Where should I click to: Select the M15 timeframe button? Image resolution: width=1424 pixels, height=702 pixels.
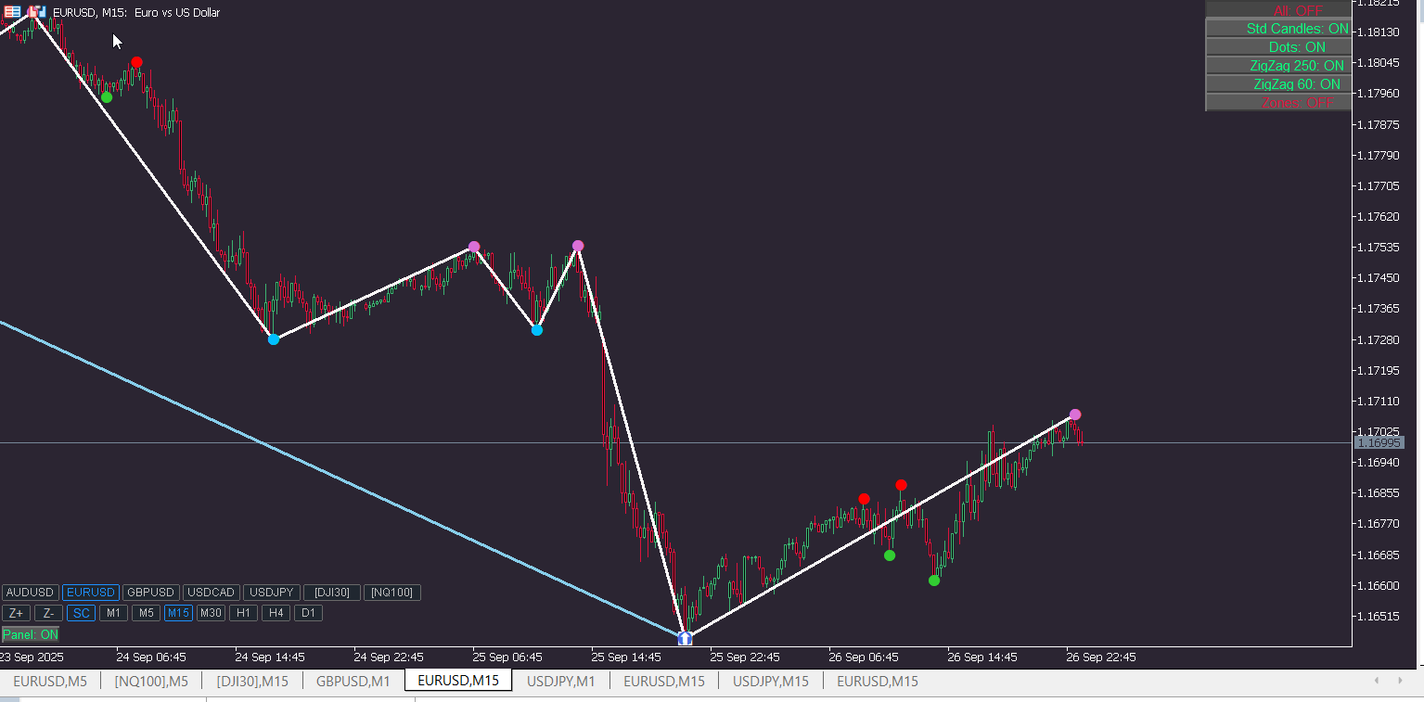pyautogui.click(x=178, y=613)
